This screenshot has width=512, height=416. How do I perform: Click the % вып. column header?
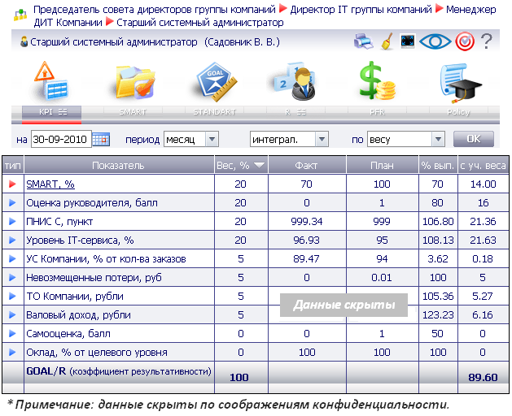(438, 166)
